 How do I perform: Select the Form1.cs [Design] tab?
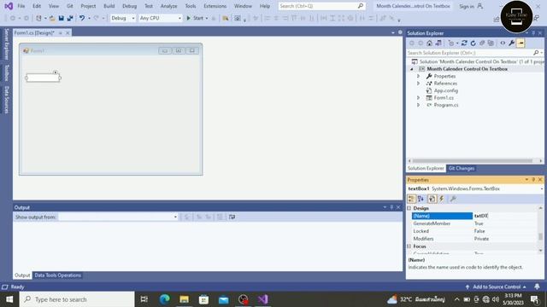pos(34,32)
